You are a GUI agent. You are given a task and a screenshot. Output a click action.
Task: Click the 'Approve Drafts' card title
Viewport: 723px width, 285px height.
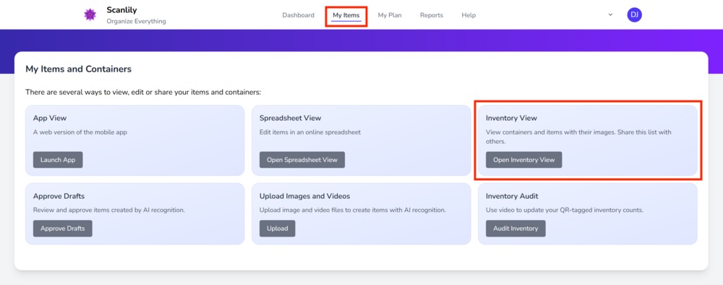pos(59,196)
